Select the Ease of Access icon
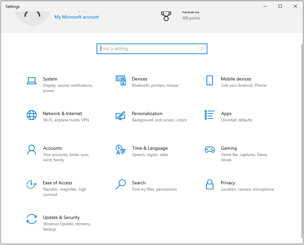This screenshot has width=304, height=245. click(x=31, y=185)
